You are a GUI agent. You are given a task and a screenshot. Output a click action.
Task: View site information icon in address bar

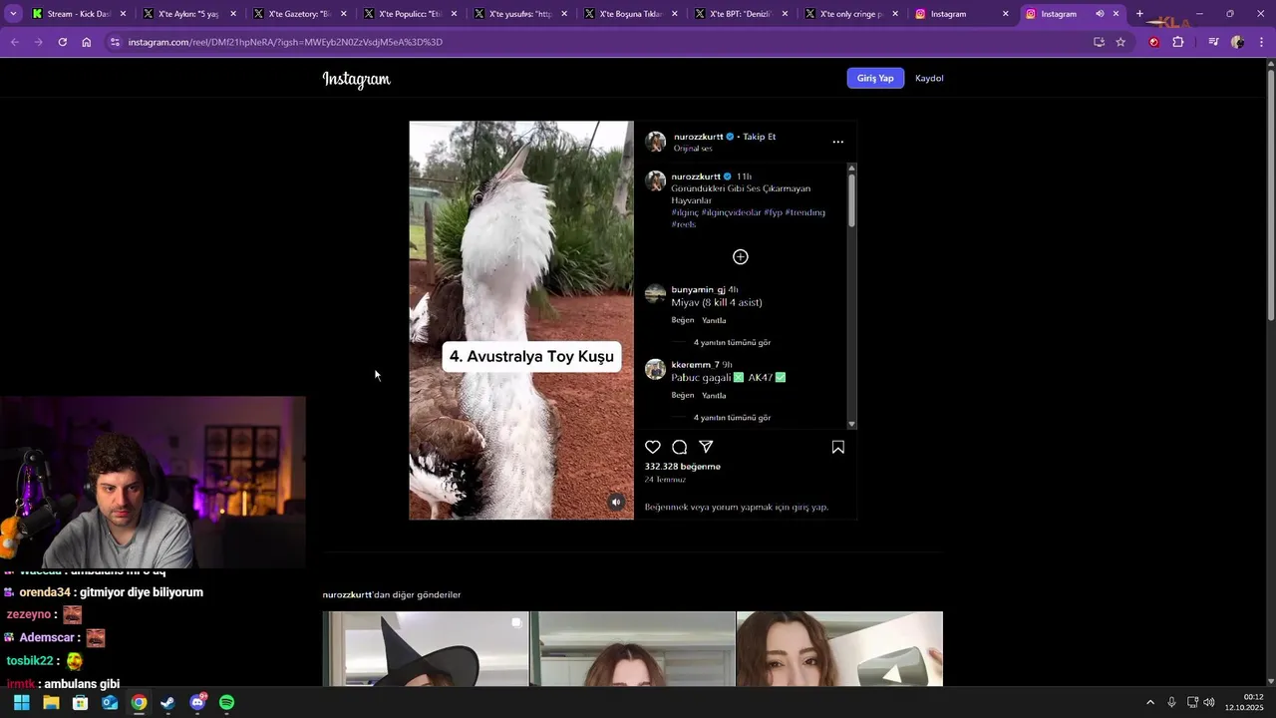[115, 42]
